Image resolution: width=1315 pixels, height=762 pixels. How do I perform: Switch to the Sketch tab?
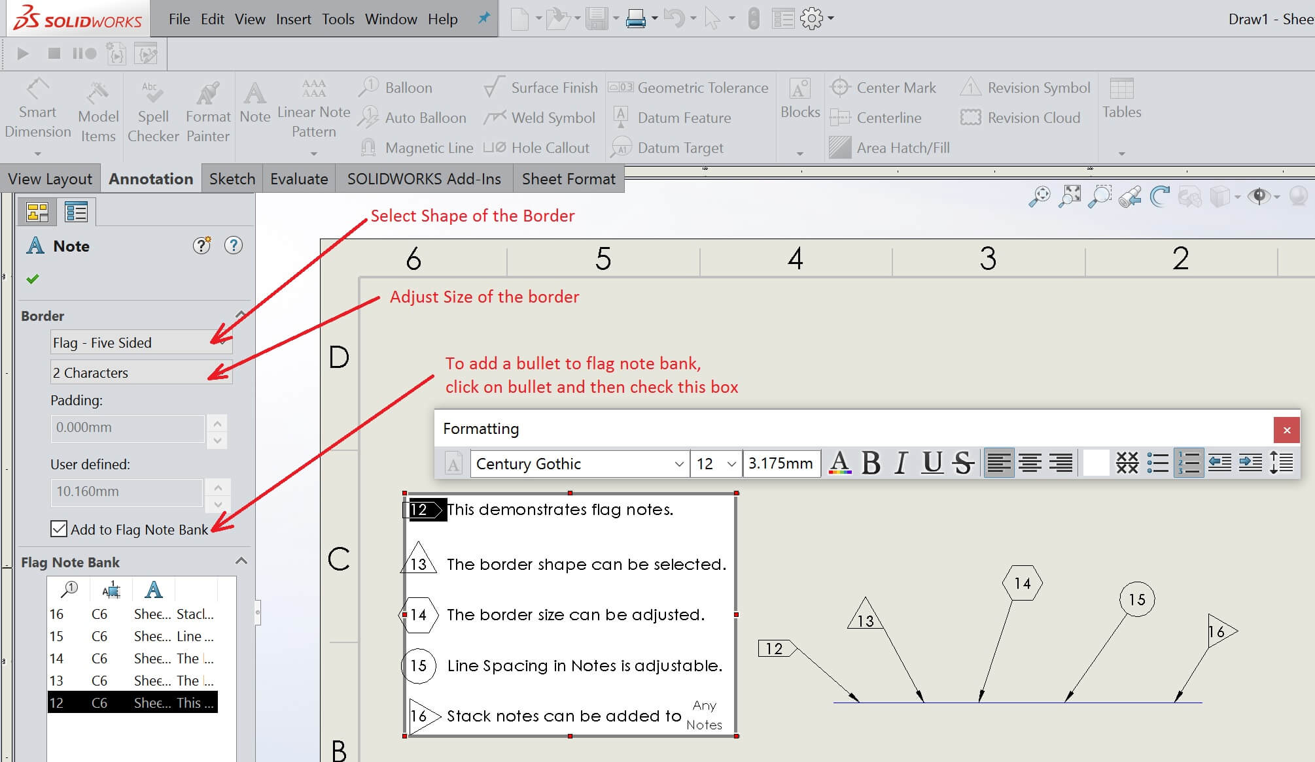click(232, 178)
